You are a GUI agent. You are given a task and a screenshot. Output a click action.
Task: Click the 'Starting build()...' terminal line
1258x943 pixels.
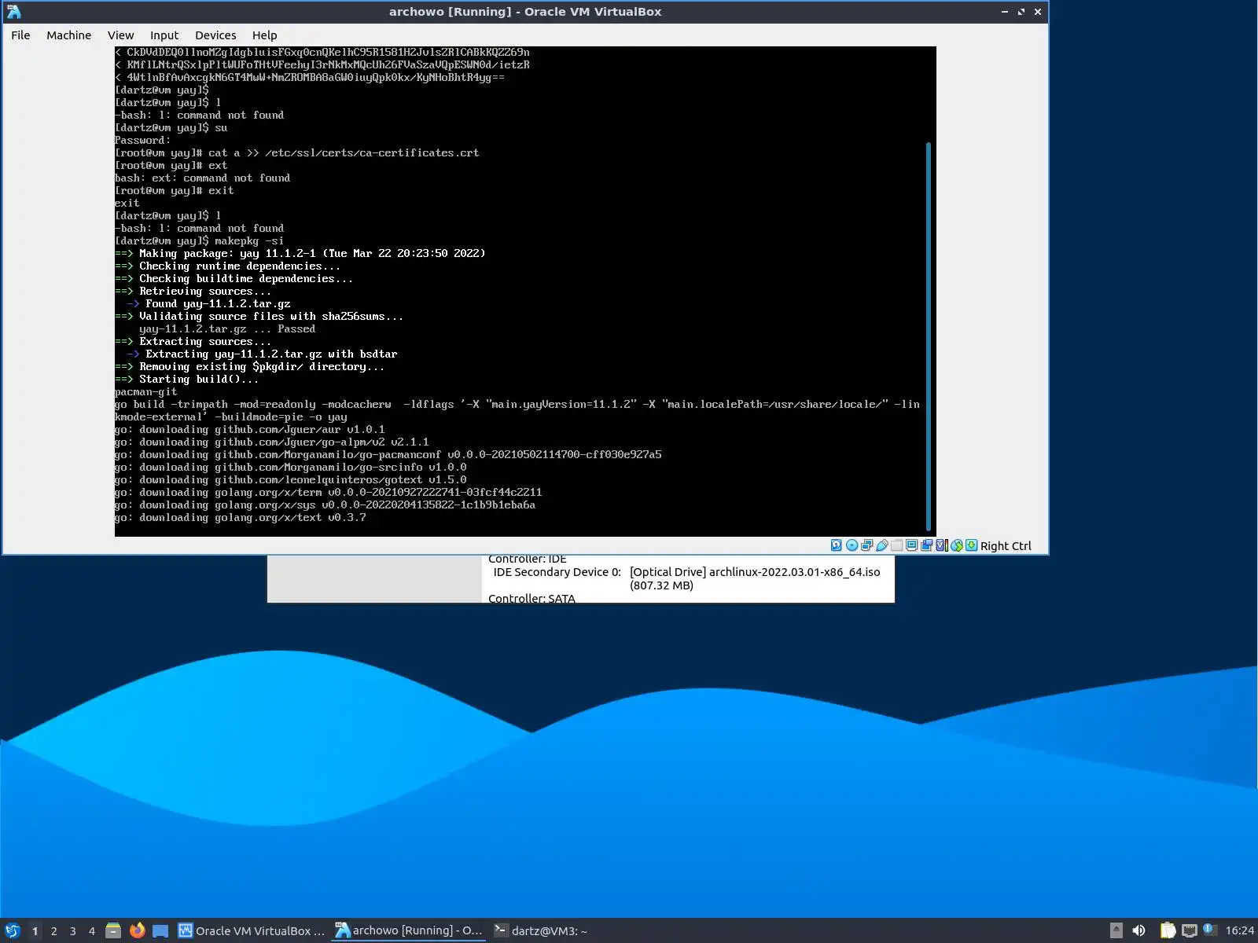(x=186, y=380)
